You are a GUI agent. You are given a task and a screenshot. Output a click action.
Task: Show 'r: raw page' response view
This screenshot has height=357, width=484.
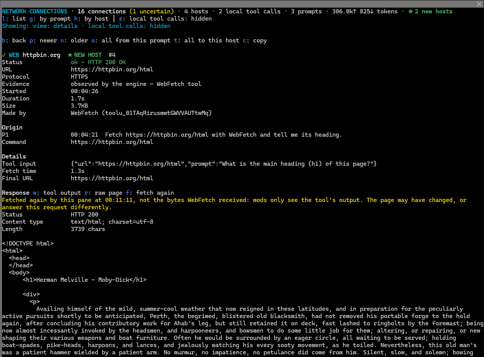tap(103, 192)
